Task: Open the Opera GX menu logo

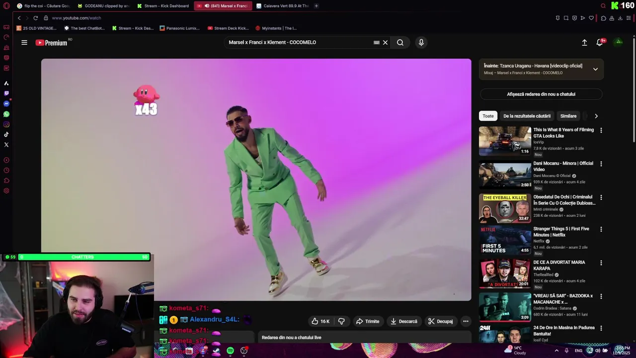Action: click(6, 6)
